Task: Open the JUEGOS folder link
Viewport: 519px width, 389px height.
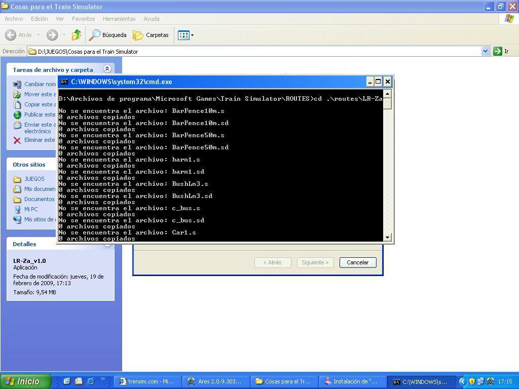Action: tap(34, 179)
